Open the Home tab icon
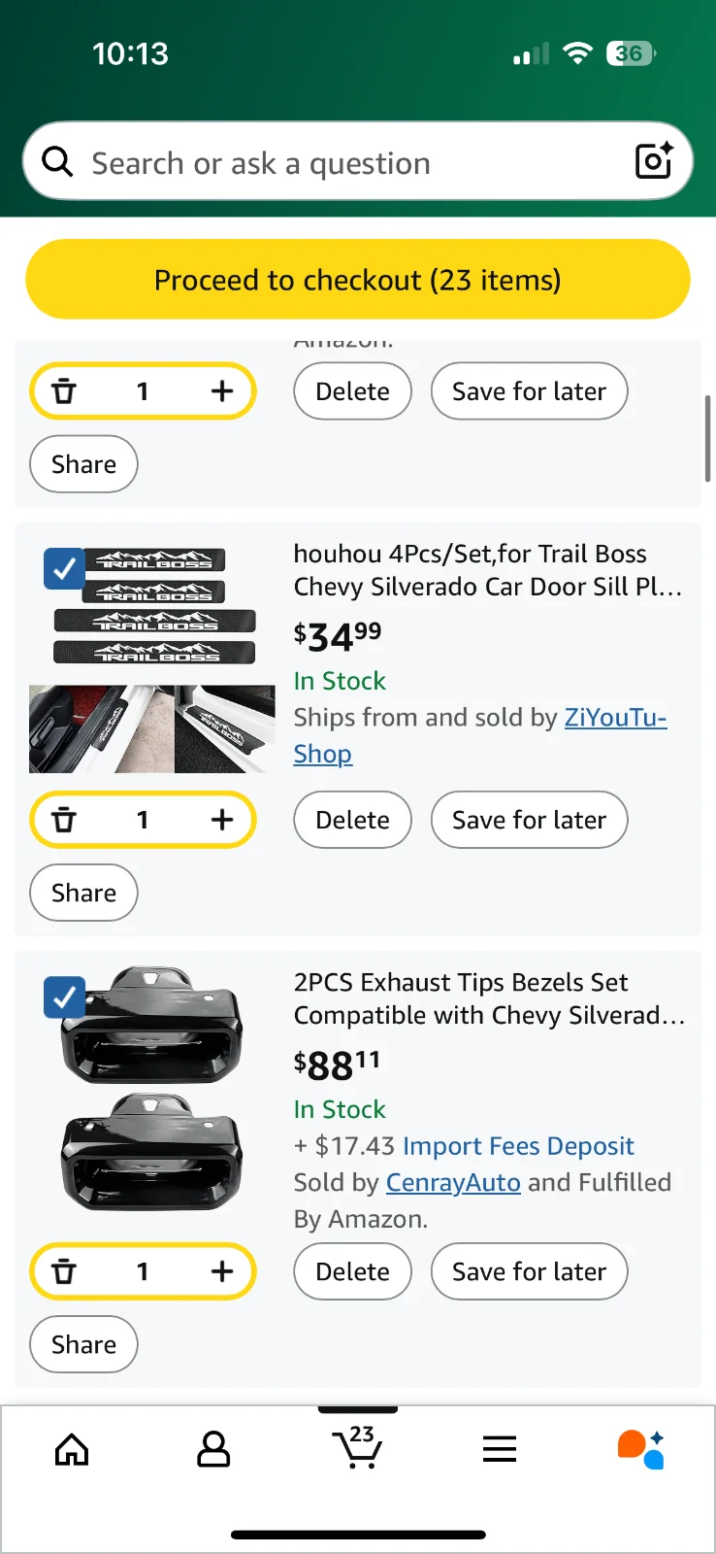The width and height of the screenshot is (716, 1554). click(72, 1450)
